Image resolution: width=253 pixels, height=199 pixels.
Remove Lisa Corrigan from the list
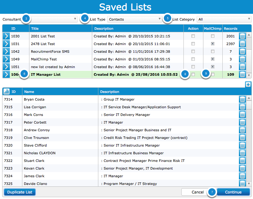coord(242,107)
